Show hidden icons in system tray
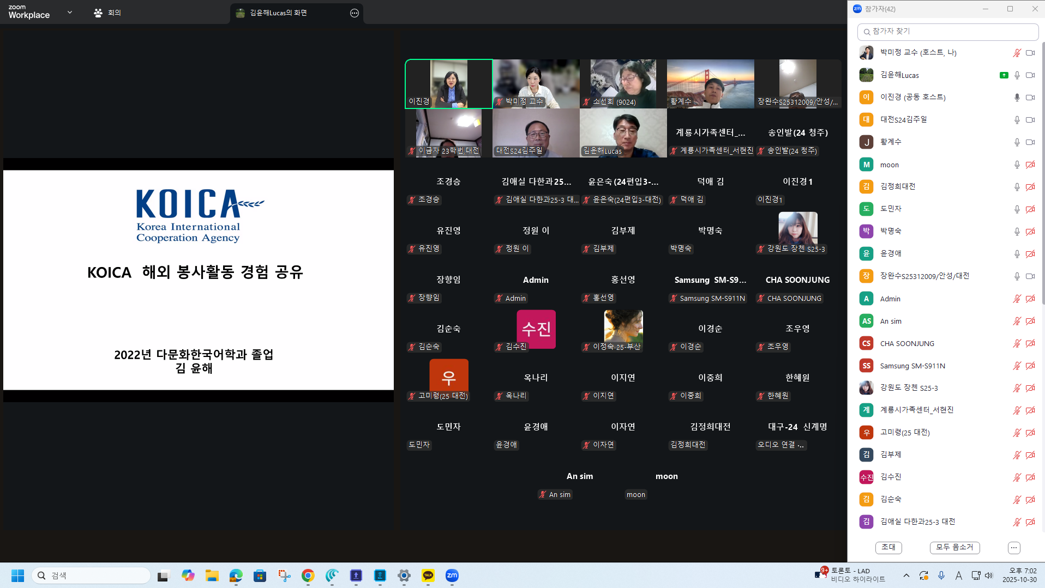 pyautogui.click(x=906, y=575)
